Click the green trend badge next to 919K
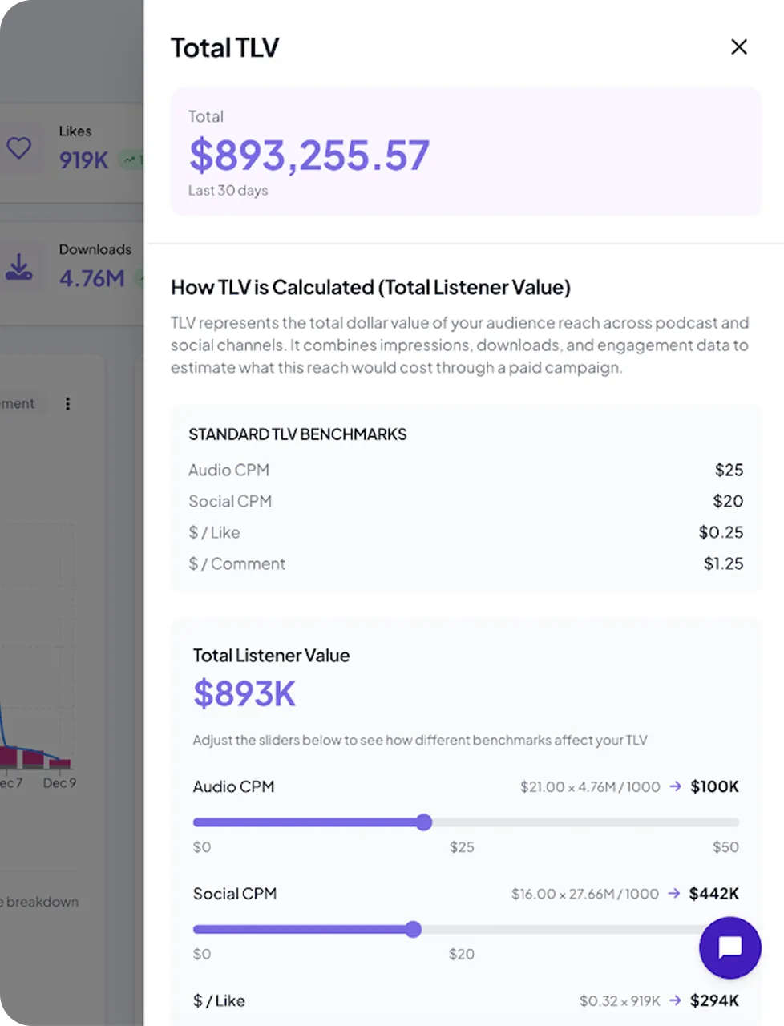 tap(132, 160)
